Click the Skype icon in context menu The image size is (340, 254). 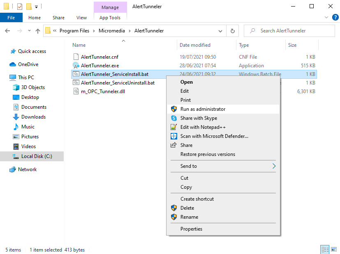click(173, 118)
